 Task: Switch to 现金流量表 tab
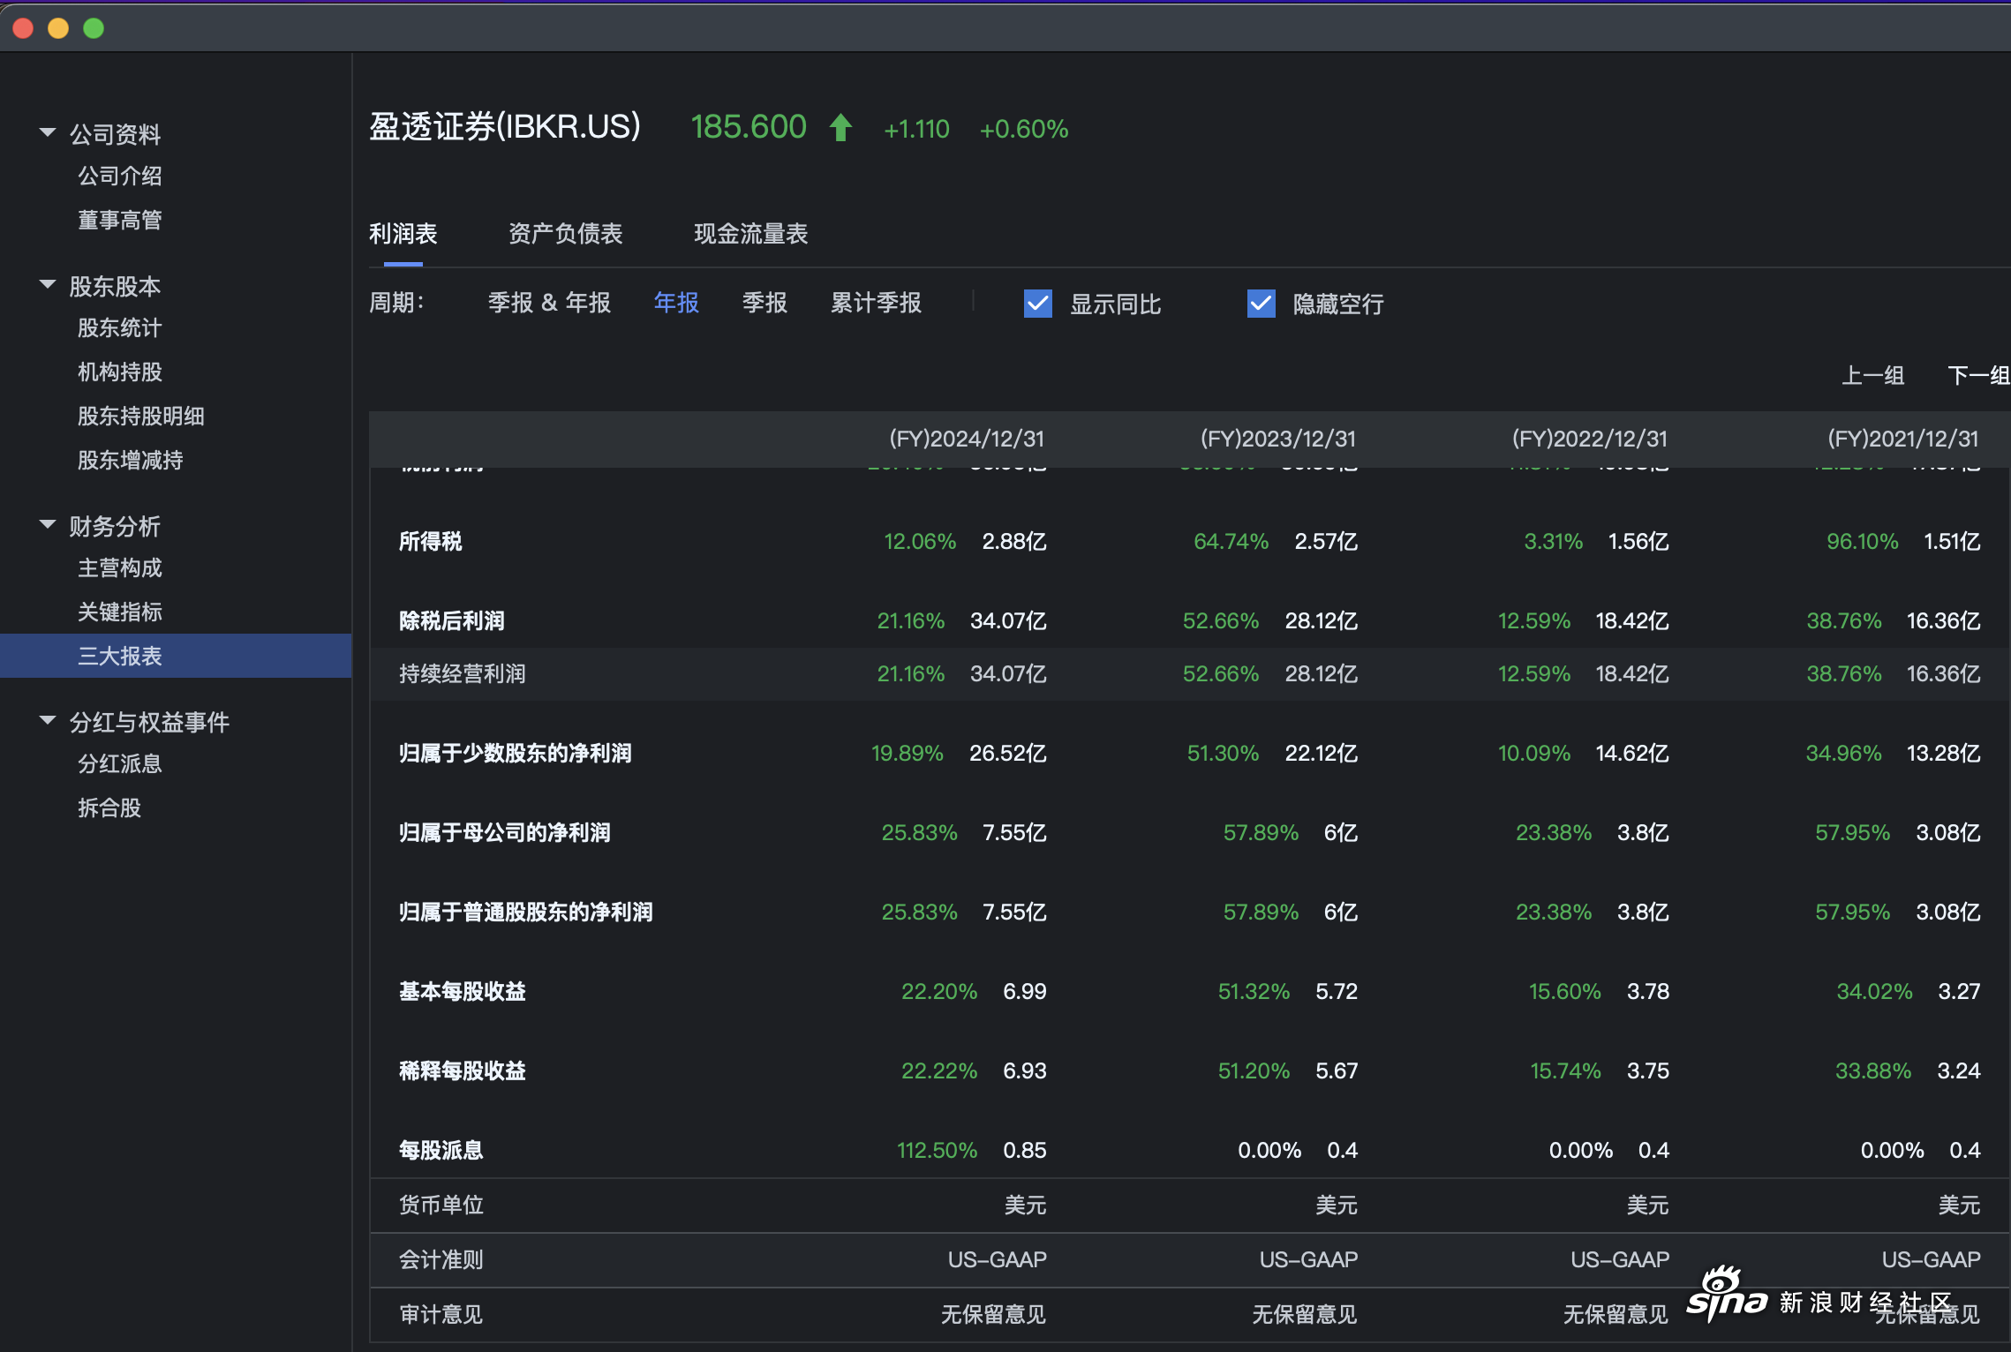751,234
